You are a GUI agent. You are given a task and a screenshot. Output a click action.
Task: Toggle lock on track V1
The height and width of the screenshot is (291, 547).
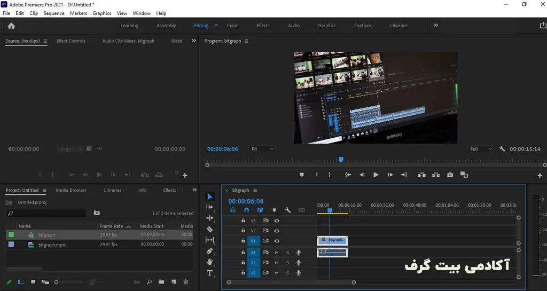[243, 240]
